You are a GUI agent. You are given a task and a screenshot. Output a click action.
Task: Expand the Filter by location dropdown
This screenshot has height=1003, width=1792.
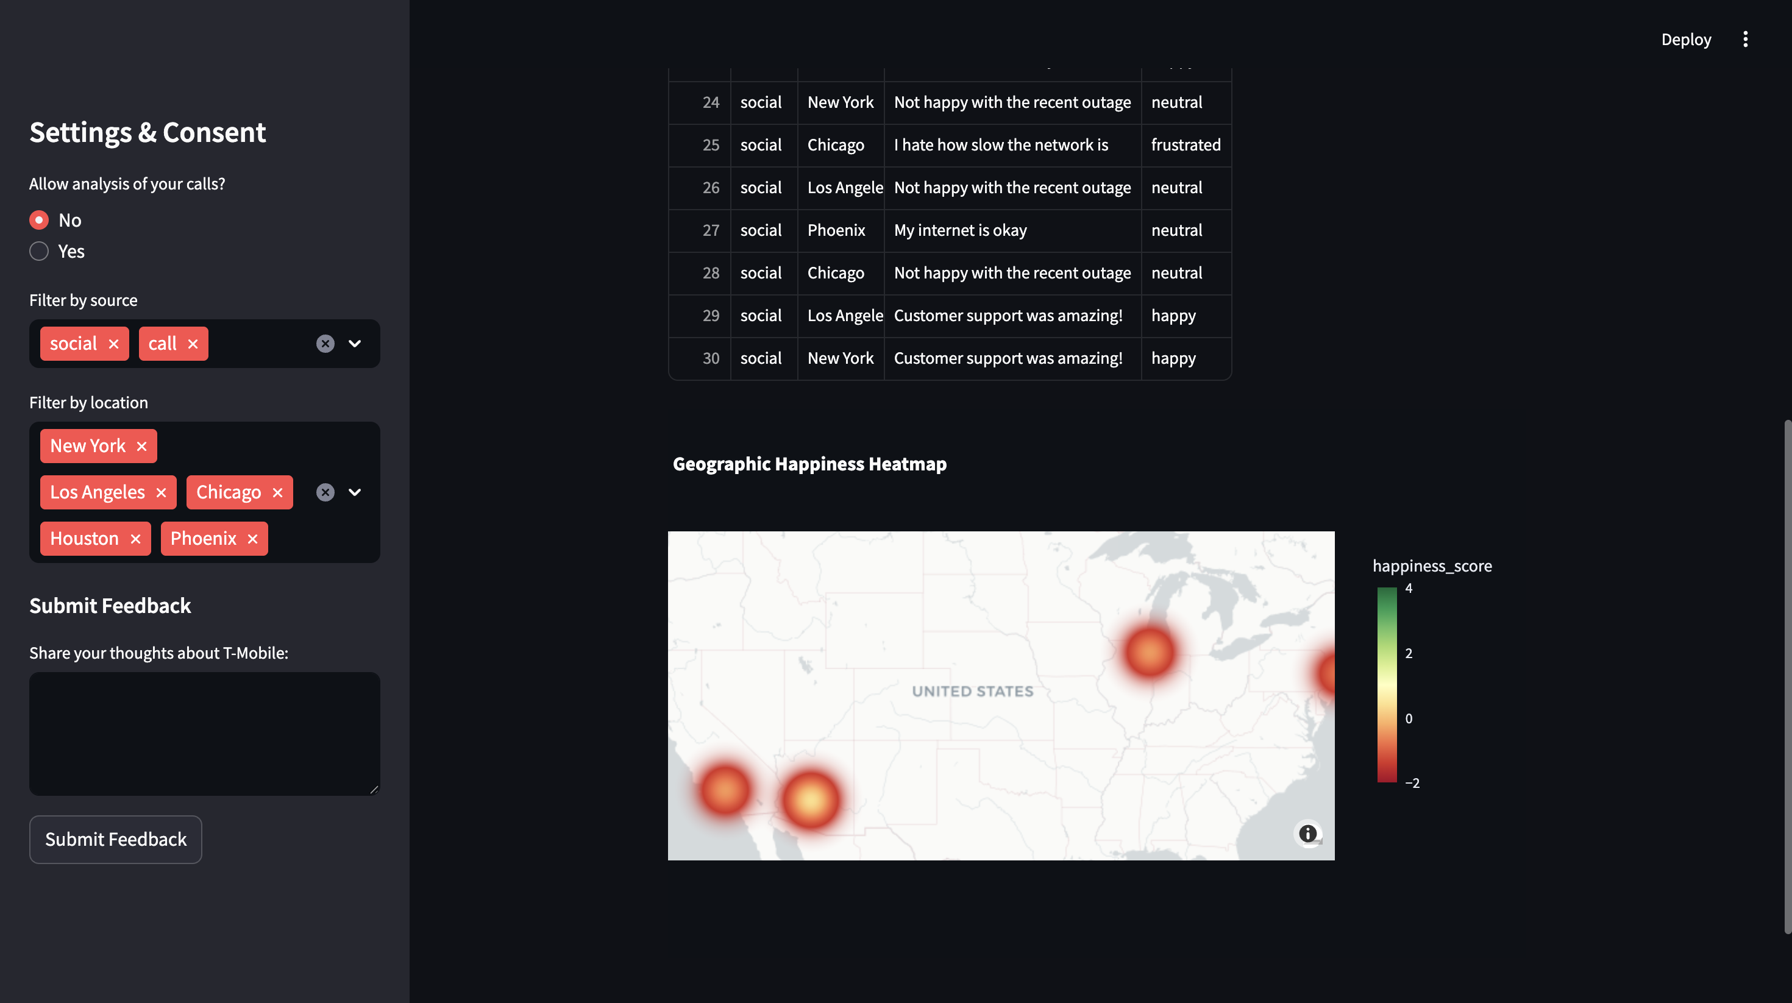[x=355, y=492]
